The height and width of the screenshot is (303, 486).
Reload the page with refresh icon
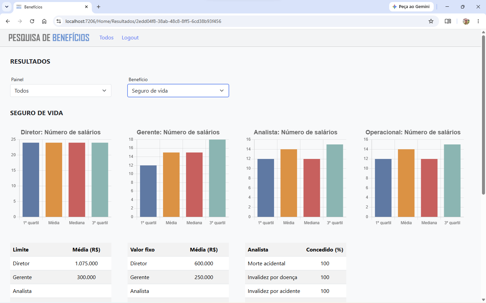click(32, 21)
